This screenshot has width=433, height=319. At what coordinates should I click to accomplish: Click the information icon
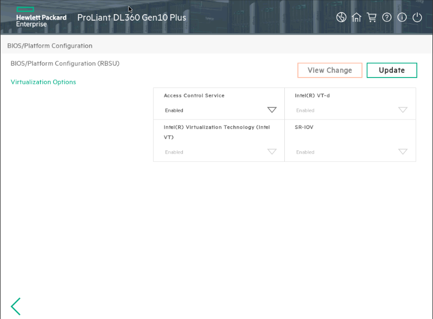coord(402,17)
